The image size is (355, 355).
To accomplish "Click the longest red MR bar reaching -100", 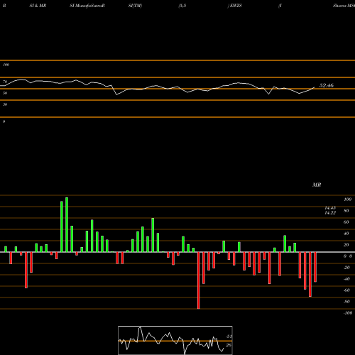I will 199,280.
